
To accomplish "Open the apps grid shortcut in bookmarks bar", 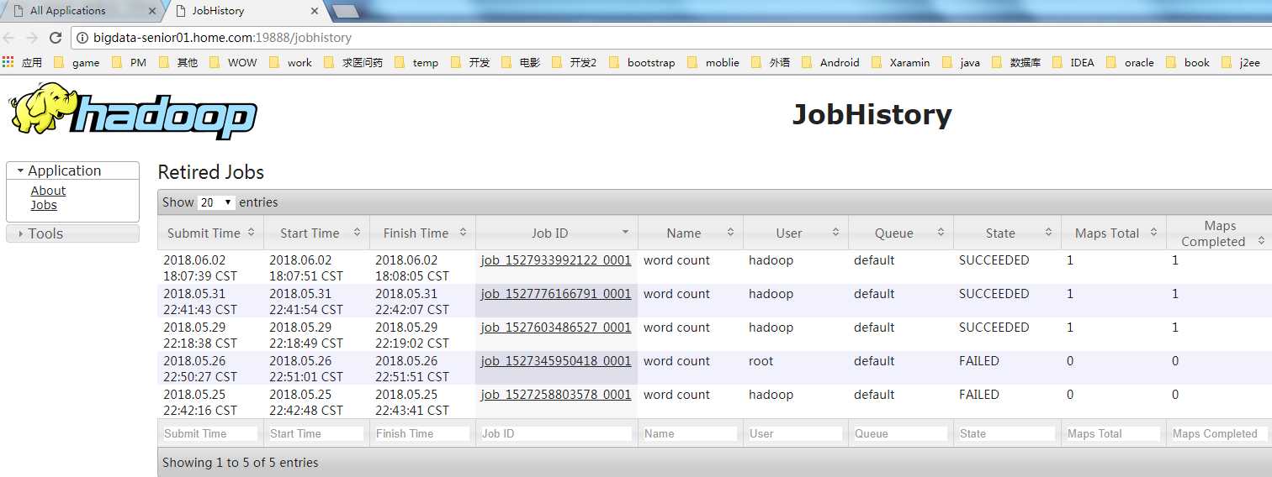I will [8, 62].
